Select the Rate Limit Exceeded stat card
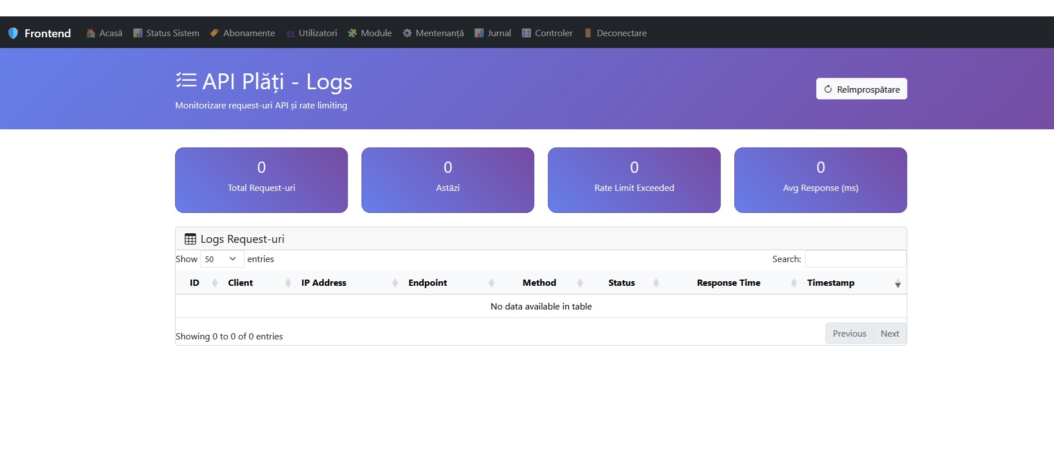Screen dimensions: 1054x462 pos(634,180)
